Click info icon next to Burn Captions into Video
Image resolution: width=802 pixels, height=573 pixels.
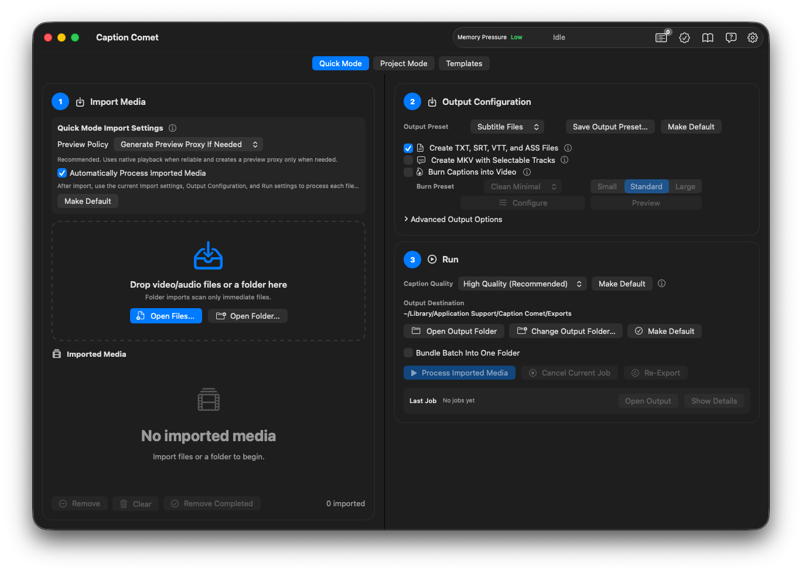[527, 172]
